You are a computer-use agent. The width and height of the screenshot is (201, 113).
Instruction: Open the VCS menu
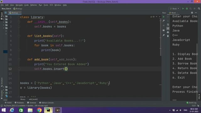point(51,5)
